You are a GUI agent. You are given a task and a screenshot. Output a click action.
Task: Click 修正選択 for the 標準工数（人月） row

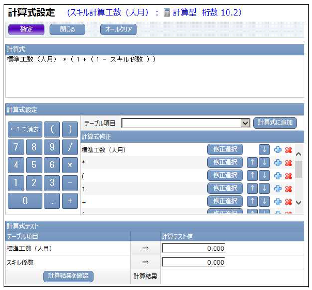coord(225,150)
